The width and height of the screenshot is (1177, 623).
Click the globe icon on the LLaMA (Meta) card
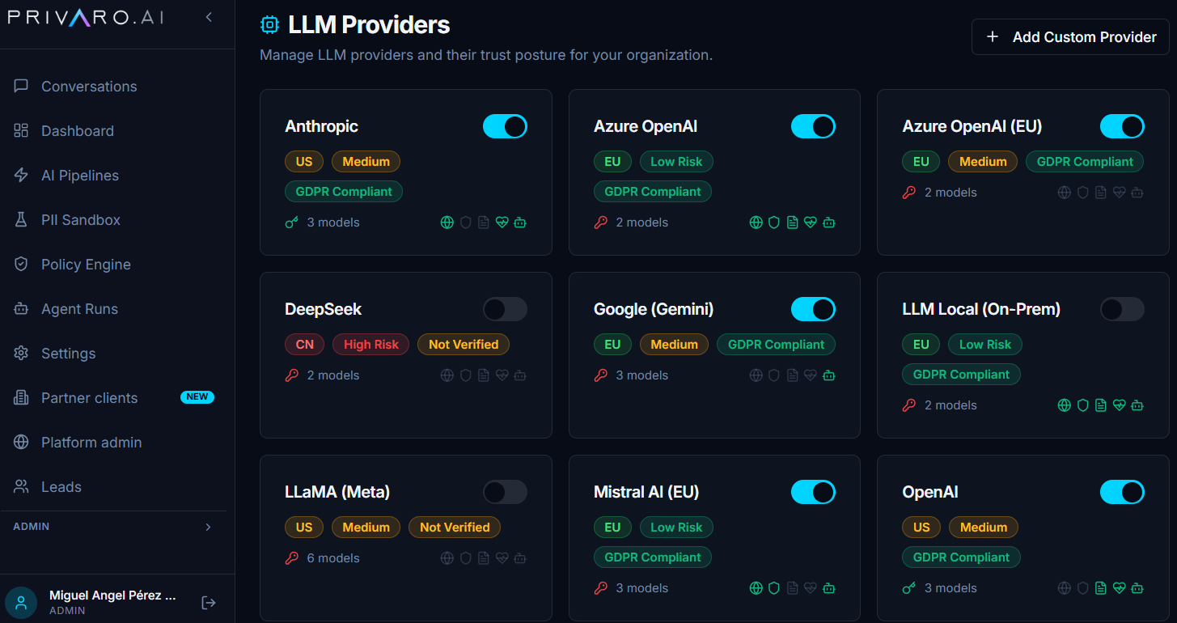point(447,558)
